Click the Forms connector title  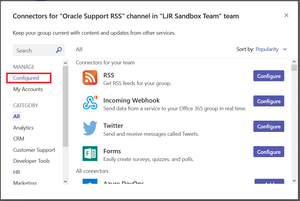click(112, 151)
